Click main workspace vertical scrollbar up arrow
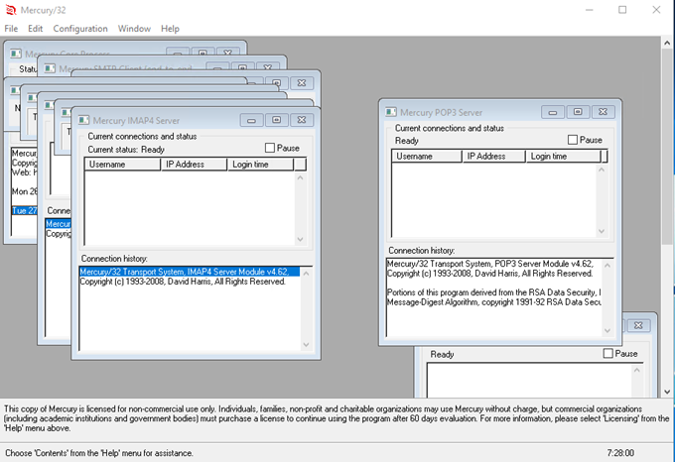Viewport: 675px width, 462px height. [x=667, y=43]
